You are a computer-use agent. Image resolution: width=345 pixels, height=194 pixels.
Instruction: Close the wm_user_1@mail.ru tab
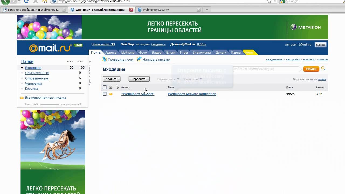[131, 10]
